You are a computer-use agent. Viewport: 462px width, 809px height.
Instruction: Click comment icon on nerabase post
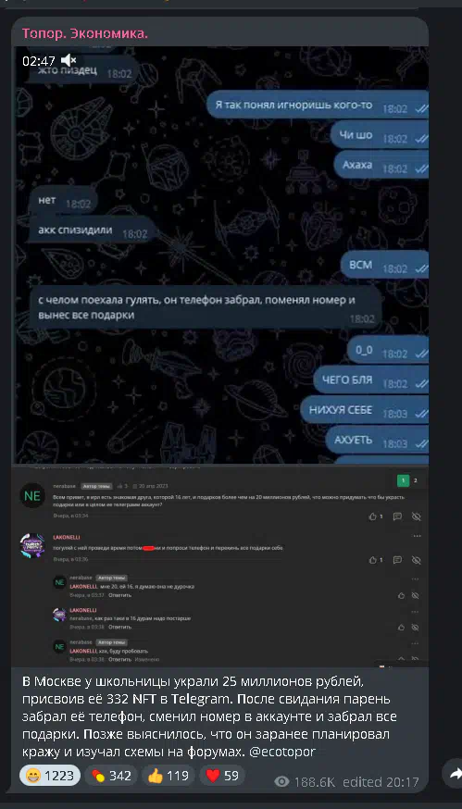tap(397, 517)
